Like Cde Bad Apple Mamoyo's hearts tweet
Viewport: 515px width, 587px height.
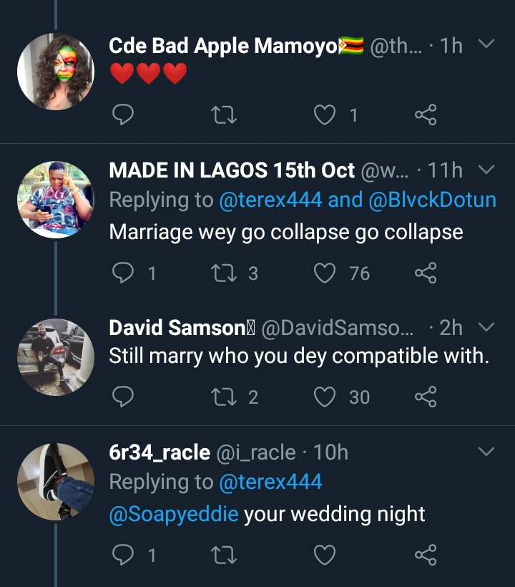tap(325, 115)
